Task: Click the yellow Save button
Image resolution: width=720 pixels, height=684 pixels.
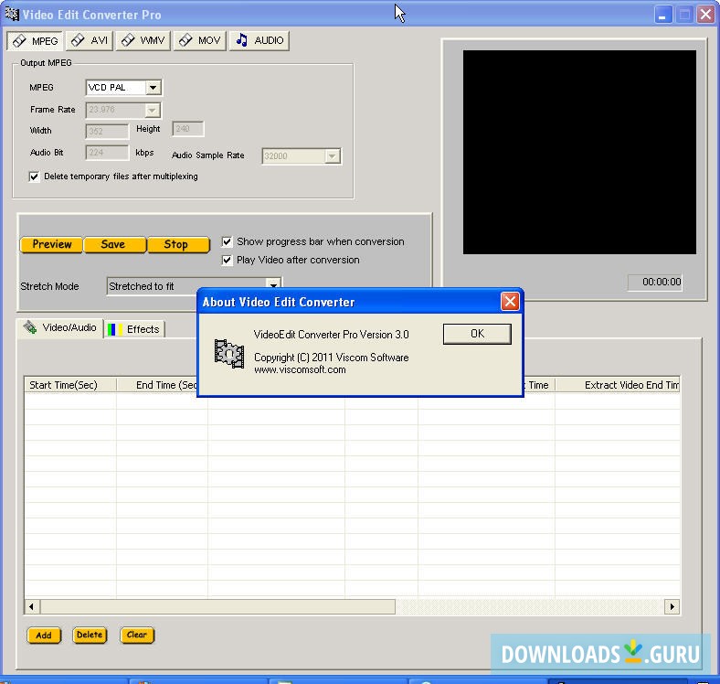Action: pyautogui.click(x=114, y=244)
